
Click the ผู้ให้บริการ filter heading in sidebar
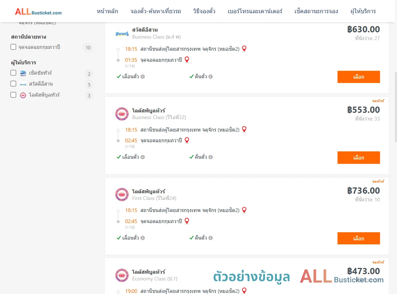(24, 62)
